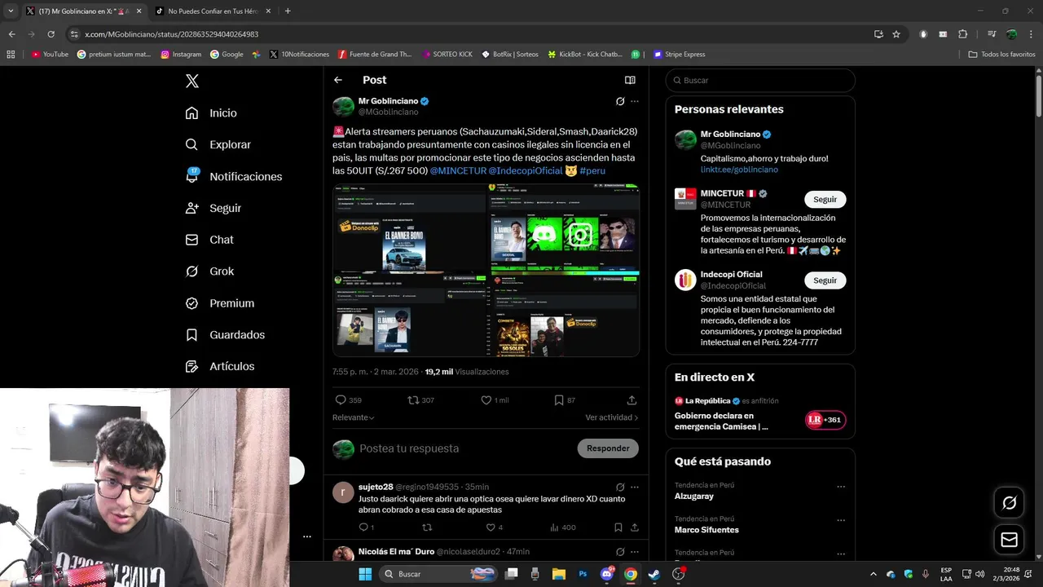Reload the page in Chrome
Image resolution: width=1043 pixels, height=587 pixels.
click(x=51, y=34)
